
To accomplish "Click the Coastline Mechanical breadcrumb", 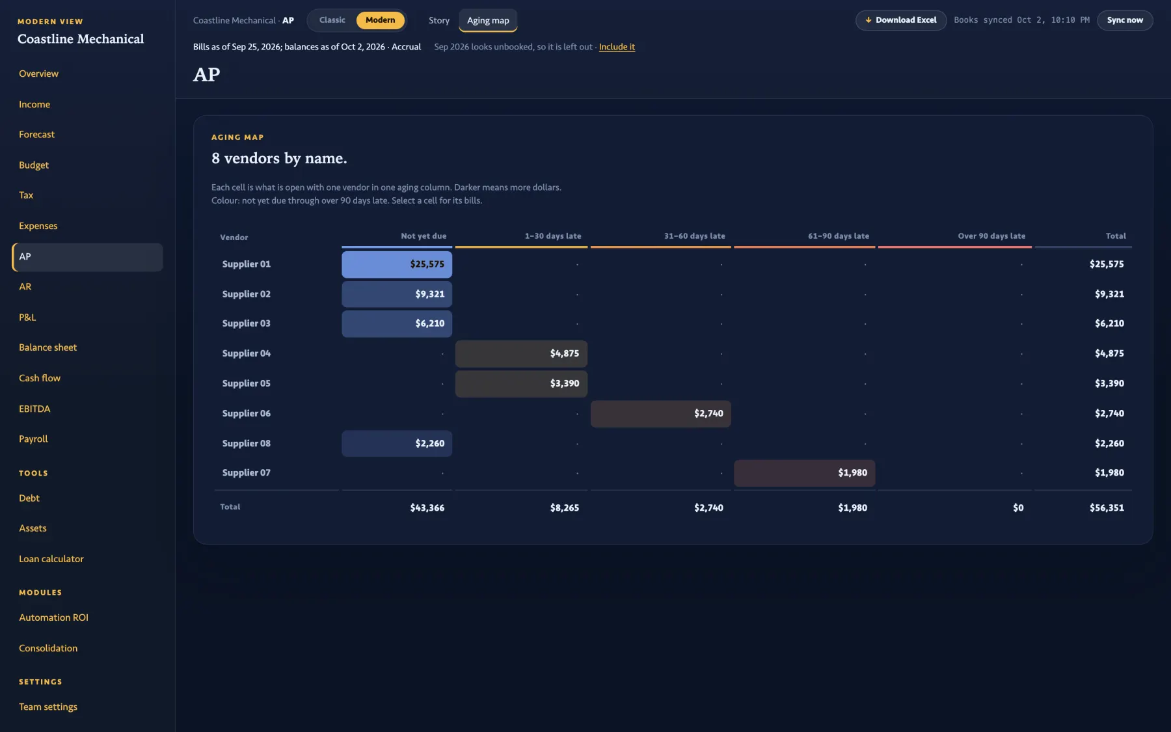I will click(234, 21).
